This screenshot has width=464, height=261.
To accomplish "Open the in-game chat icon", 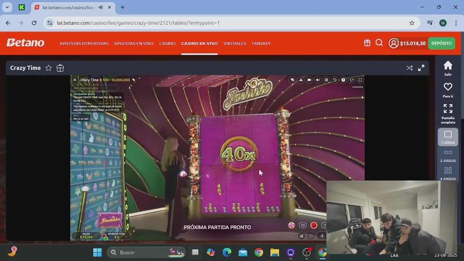I will 293,80.
